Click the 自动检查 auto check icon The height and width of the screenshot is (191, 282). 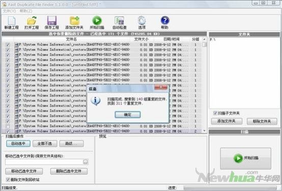pyautogui.click(x=119, y=21)
